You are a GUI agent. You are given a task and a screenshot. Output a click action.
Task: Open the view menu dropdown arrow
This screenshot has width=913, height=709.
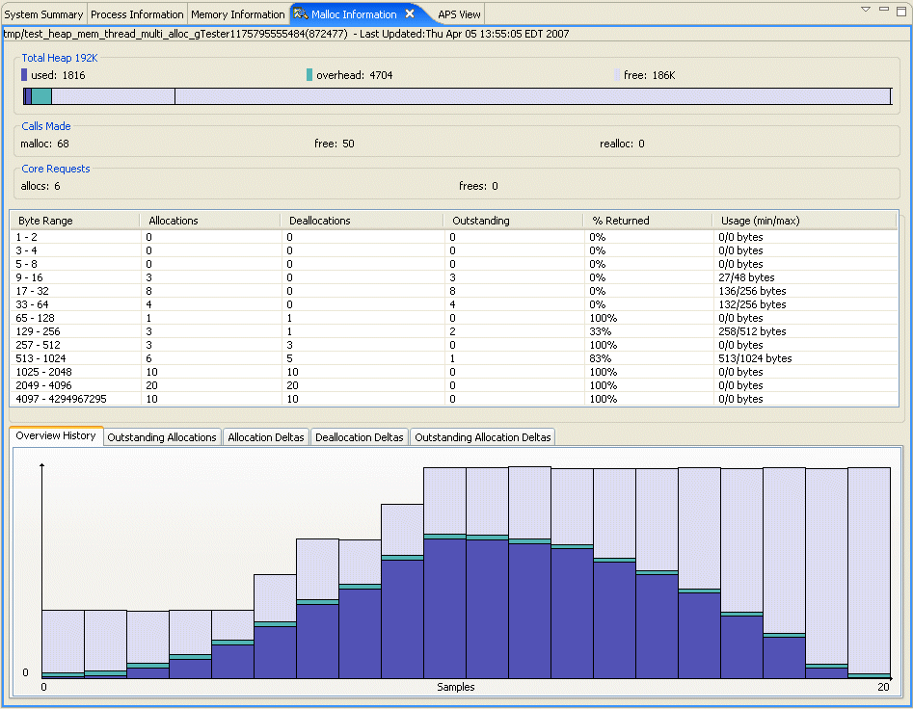(865, 9)
